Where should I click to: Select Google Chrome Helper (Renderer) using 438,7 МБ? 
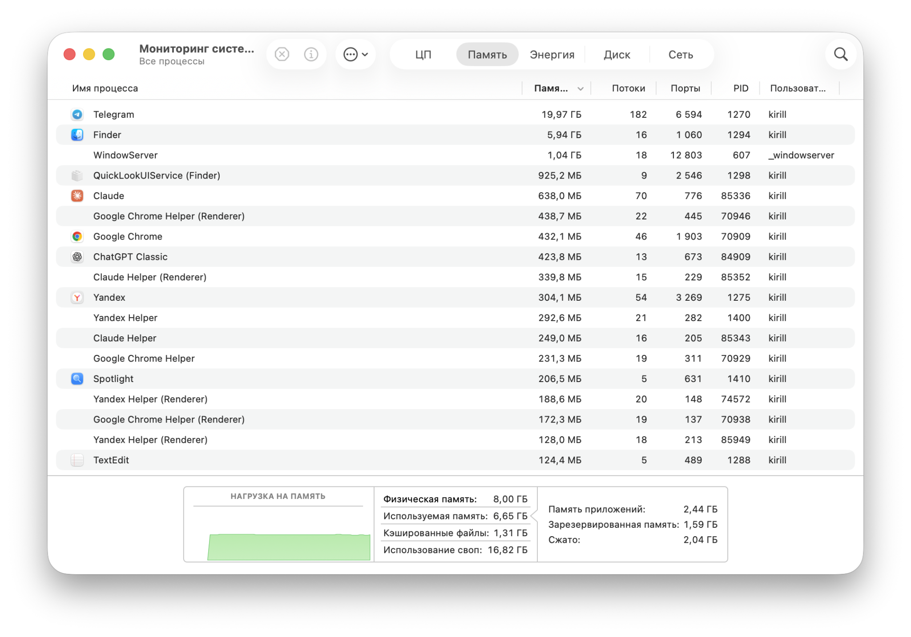[x=169, y=216]
